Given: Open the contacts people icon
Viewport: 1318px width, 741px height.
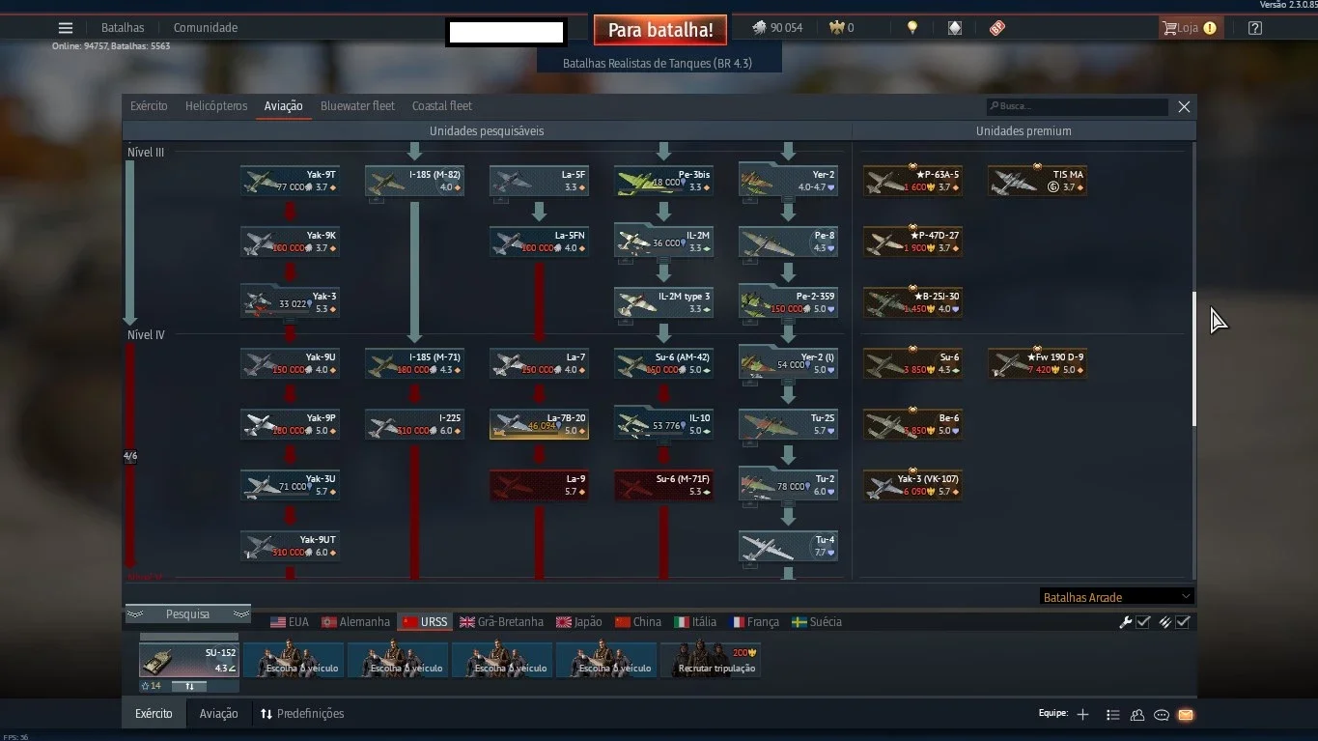Looking at the screenshot, I should click(x=1137, y=715).
